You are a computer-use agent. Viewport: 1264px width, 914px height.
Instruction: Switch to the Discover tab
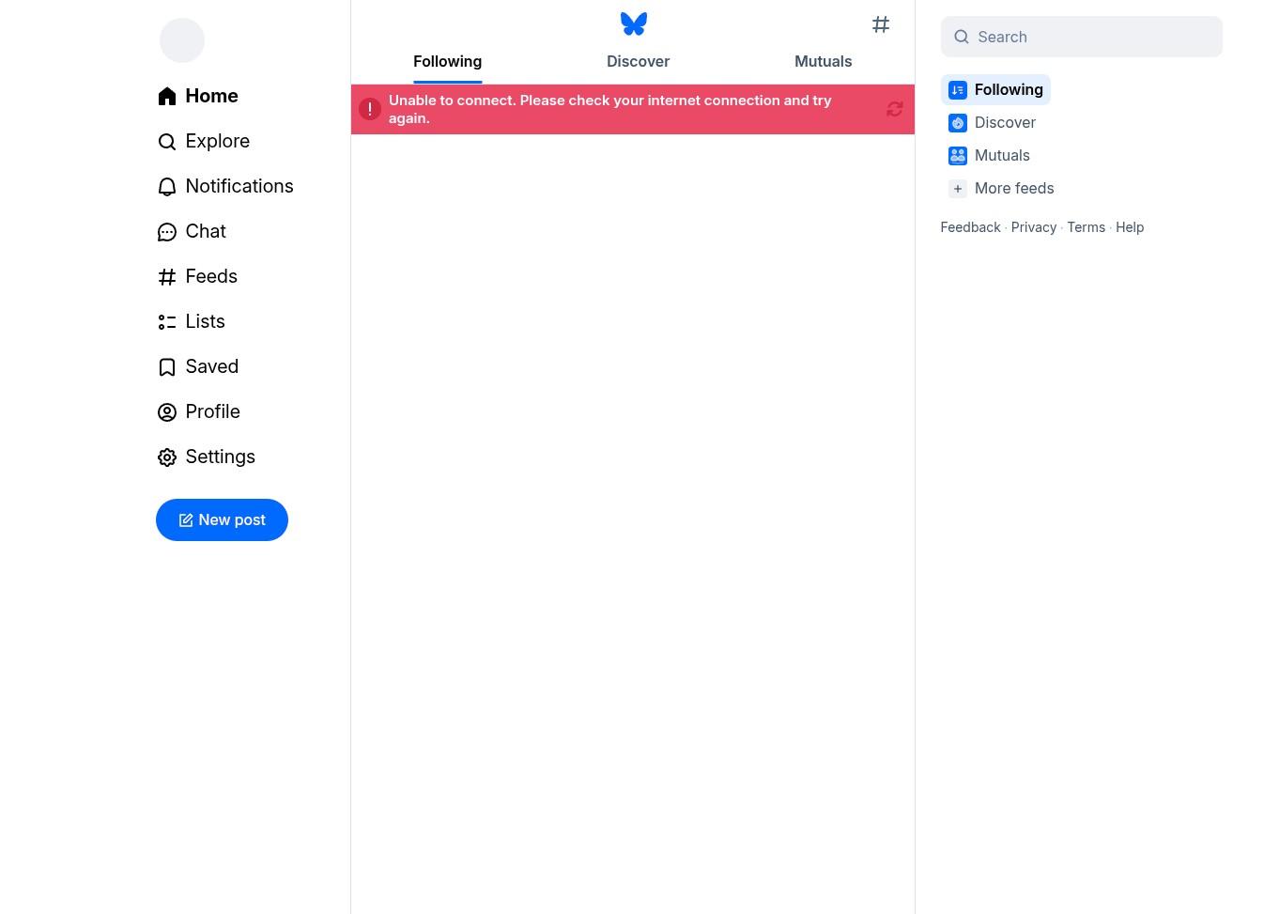(638, 62)
